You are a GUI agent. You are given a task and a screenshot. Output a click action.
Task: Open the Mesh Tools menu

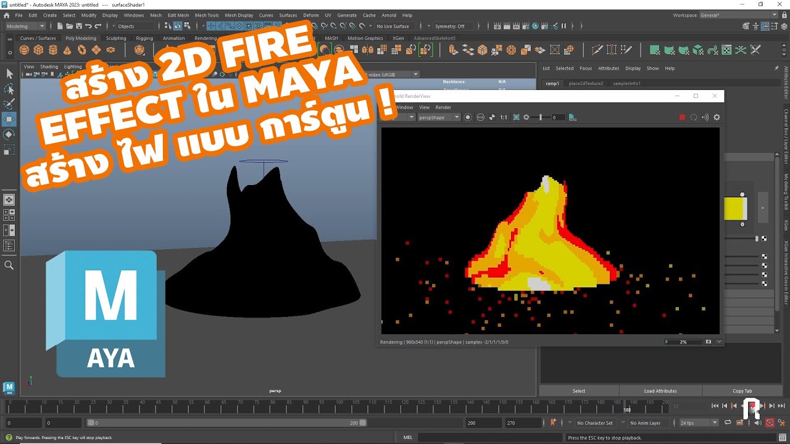pyautogui.click(x=207, y=15)
